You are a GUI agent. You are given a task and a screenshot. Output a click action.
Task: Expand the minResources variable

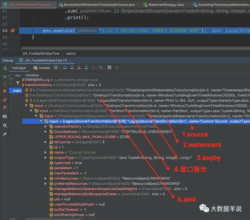point(45,178)
